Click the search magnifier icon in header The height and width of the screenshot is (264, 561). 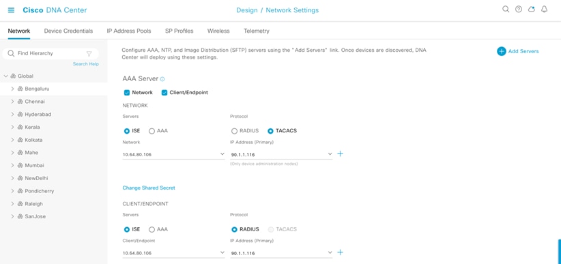pos(506,10)
